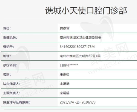This screenshot has width=137, height=112.
Task: Click 亳州市谯城区卫生健康委员会 text
Action: coord(81,37)
